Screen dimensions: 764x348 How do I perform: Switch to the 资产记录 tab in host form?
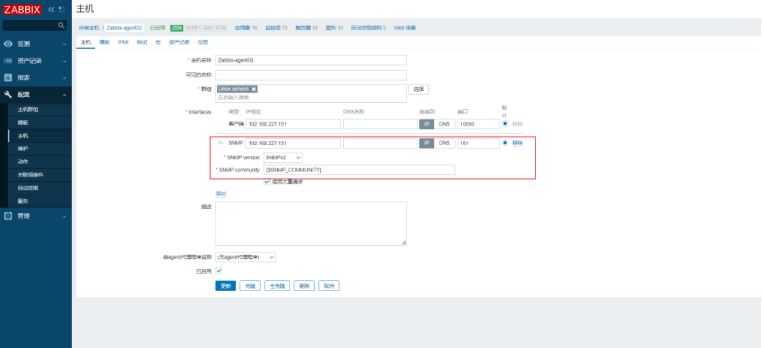pyautogui.click(x=179, y=42)
